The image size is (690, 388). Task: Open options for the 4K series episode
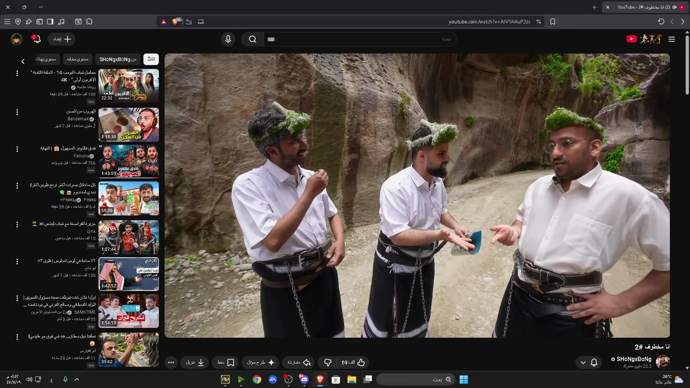click(x=17, y=73)
